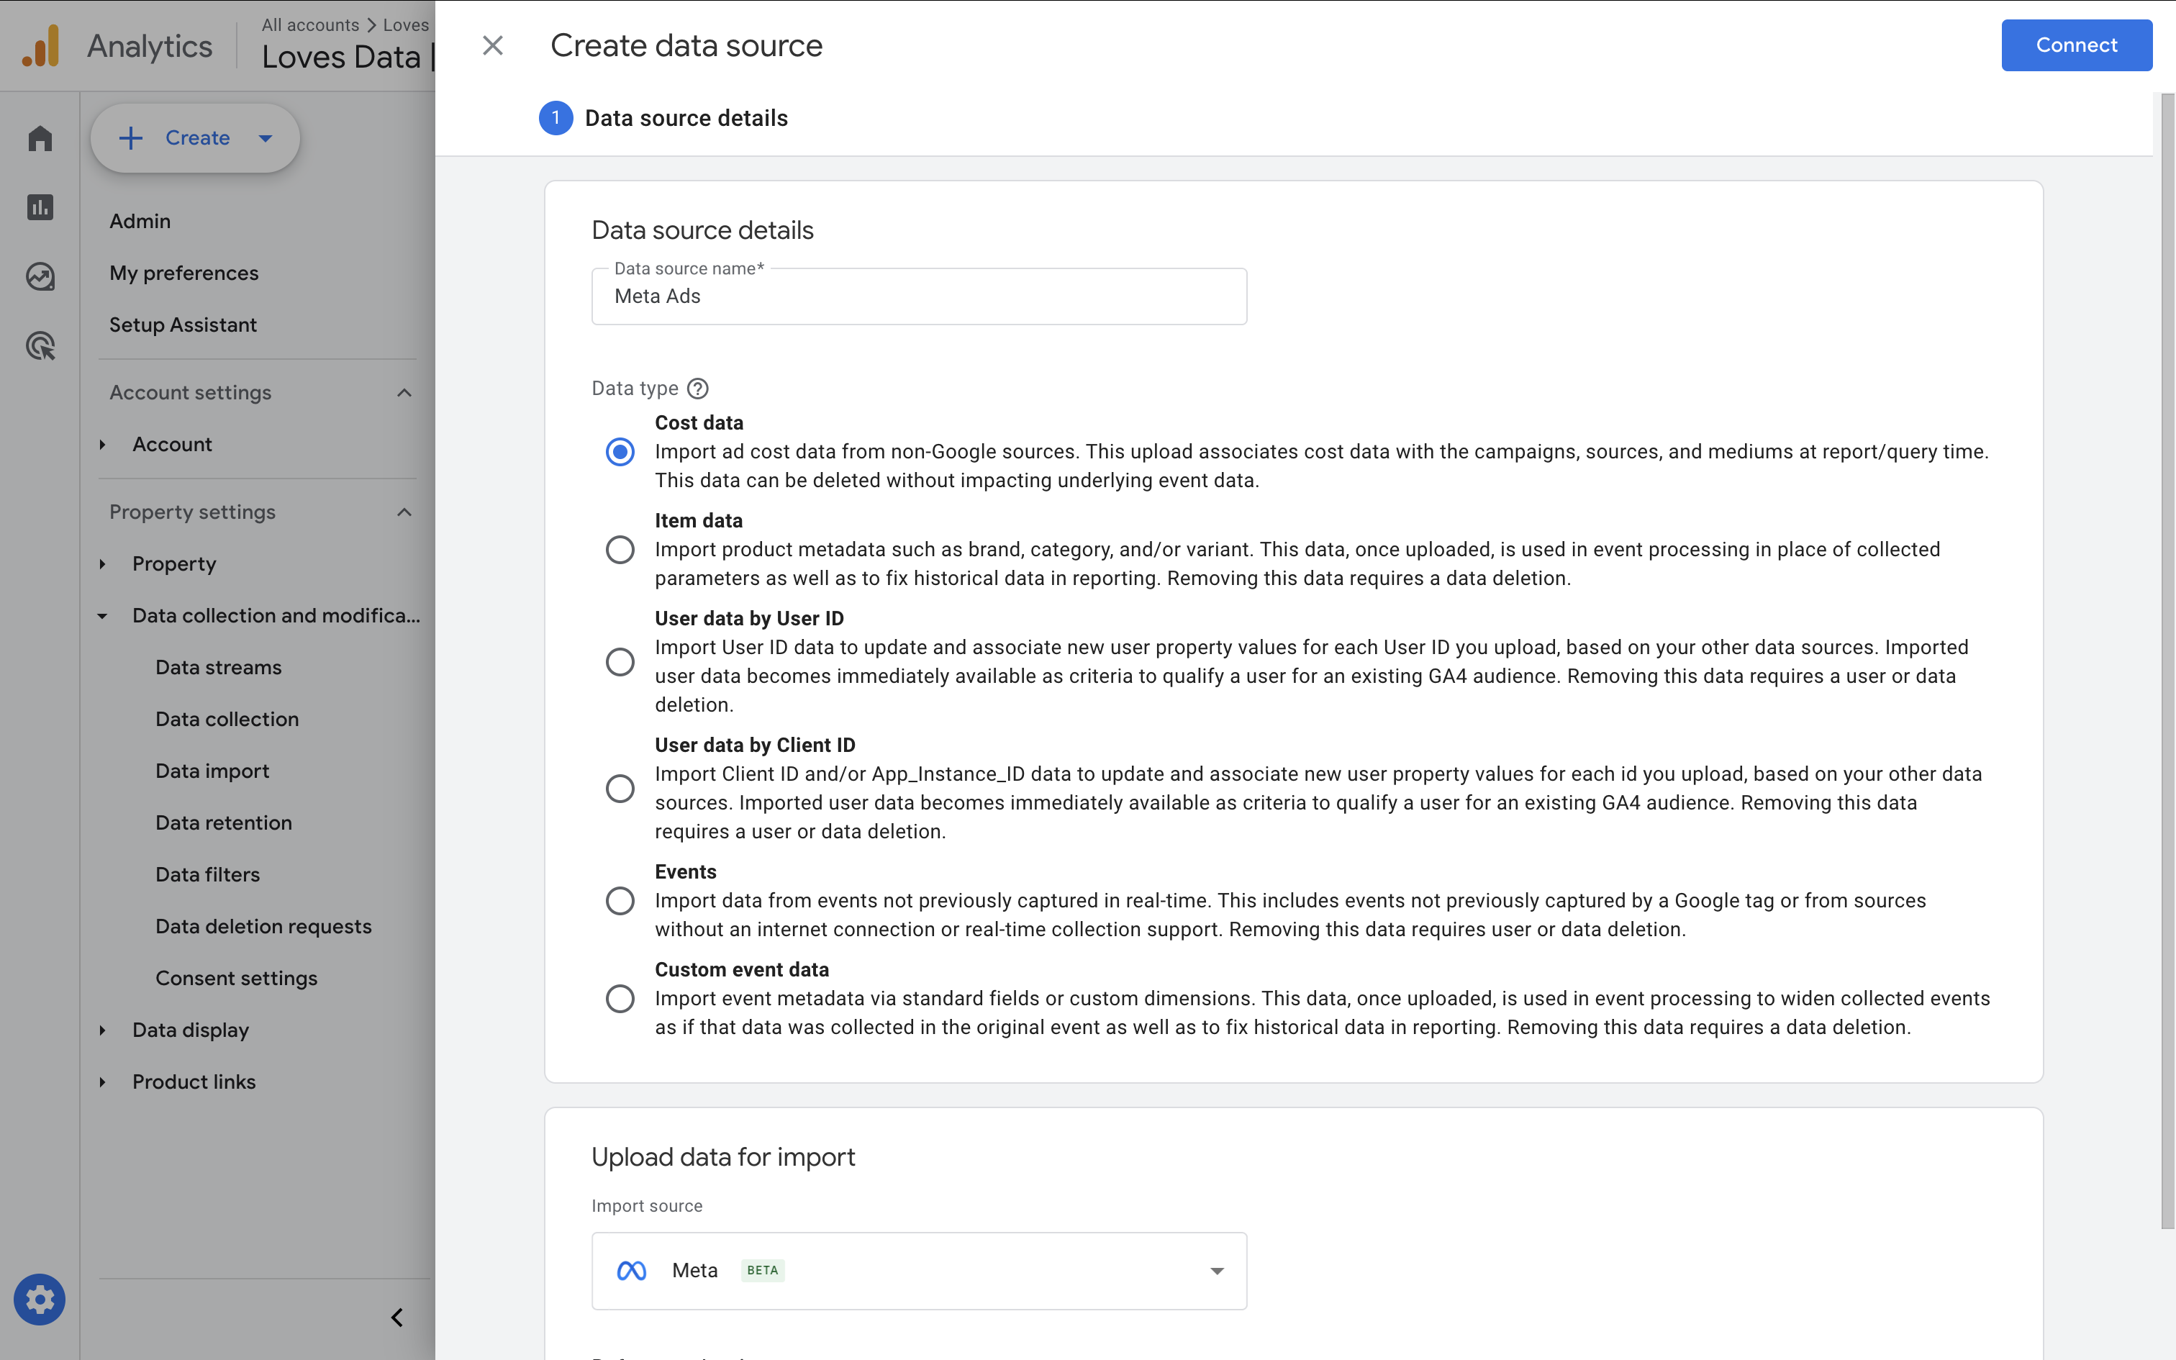Select User data by User ID option
Image resolution: width=2176 pixels, height=1360 pixels.
pos(620,662)
